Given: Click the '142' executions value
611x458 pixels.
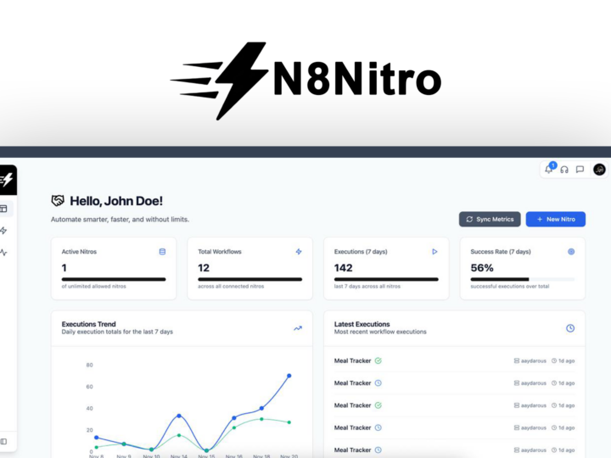Looking at the screenshot, I should (344, 268).
